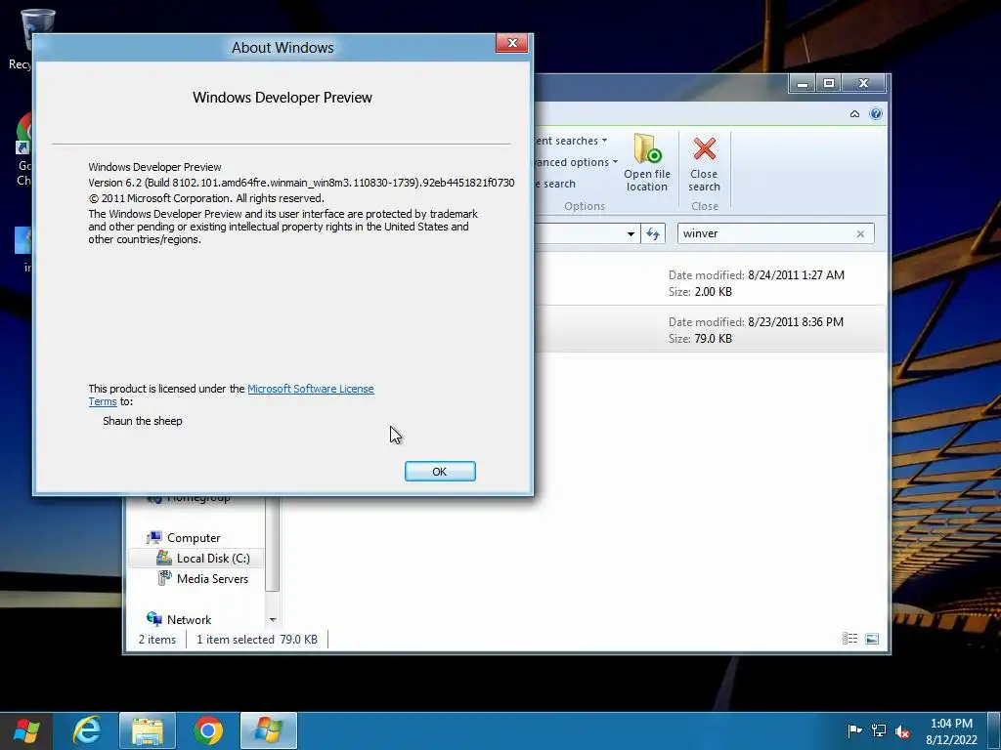Viewport: 1001px width, 750px height.
Task: Select search result sized 2.00 KB
Action: point(710,283)
